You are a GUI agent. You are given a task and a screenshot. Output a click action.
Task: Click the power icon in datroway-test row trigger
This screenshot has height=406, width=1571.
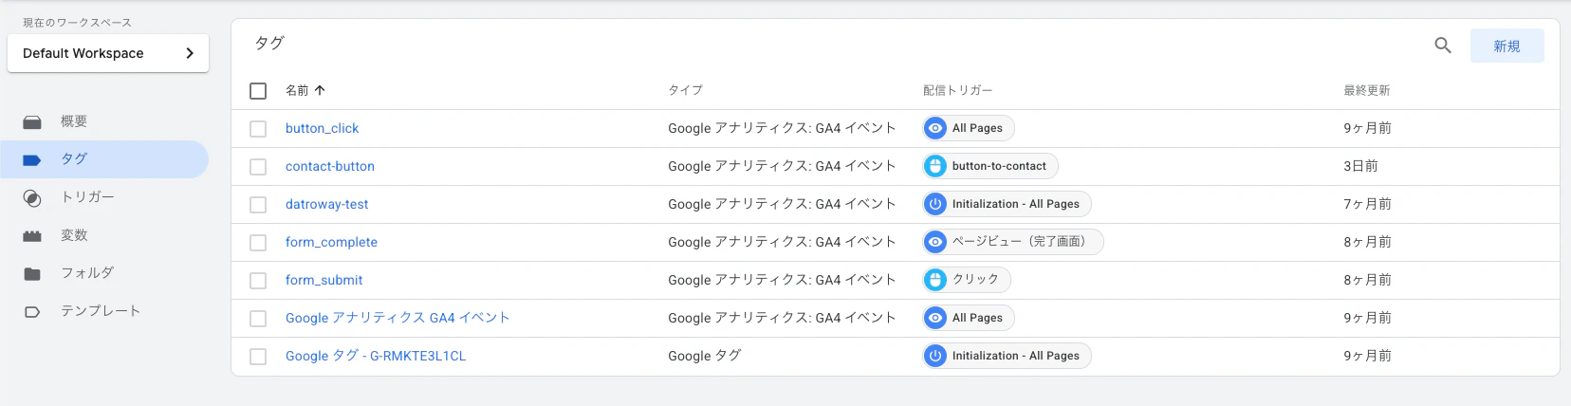click(935, 204)
